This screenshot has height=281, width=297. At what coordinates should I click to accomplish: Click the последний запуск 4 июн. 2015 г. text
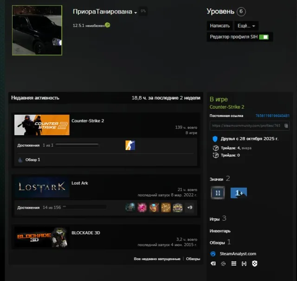[168, 245]
